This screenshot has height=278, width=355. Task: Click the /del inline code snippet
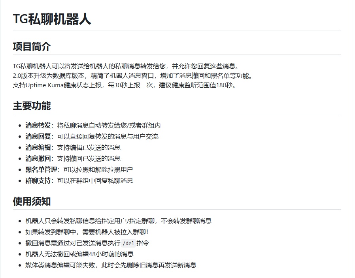tap(128, 243)
